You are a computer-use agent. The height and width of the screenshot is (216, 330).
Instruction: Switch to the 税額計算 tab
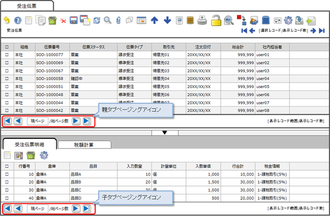coord(84,145)
